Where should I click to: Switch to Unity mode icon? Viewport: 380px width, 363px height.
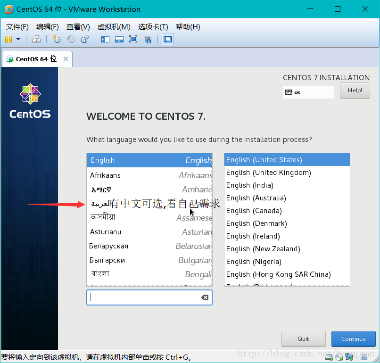pos(148,39)
